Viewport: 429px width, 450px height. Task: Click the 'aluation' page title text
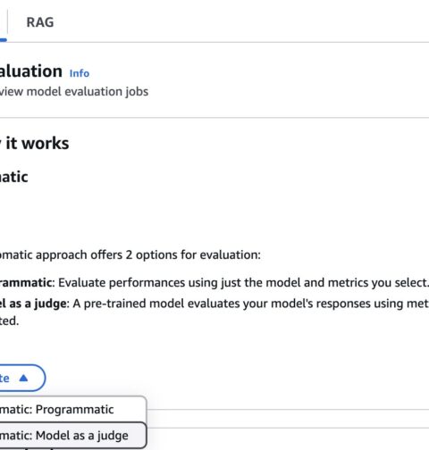point(31,71)
